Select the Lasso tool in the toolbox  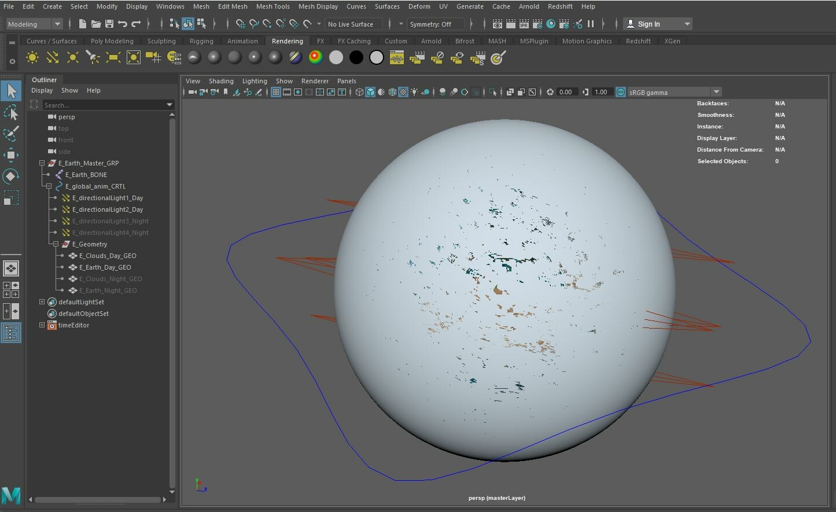pyautogui.click(x=11, y=112)
